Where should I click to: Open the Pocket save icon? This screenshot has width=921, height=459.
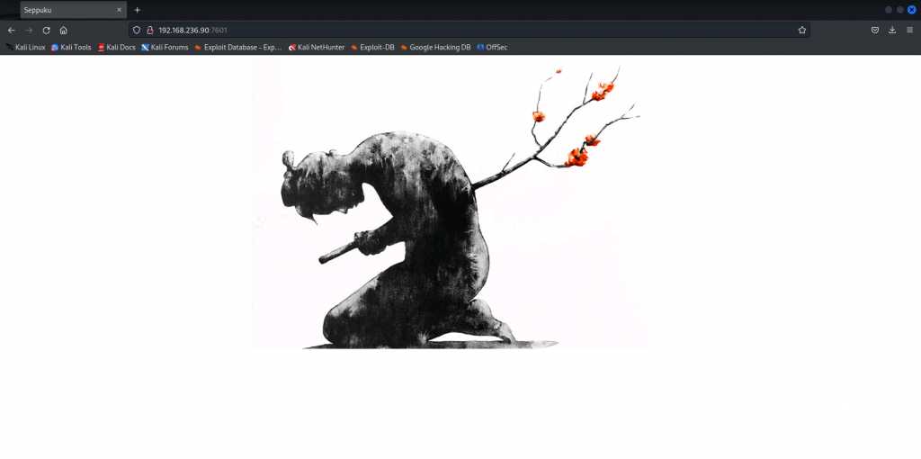tap(874, 30)
